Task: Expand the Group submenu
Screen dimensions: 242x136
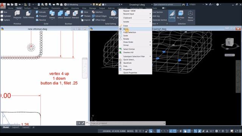Action: tap(135, 45)
